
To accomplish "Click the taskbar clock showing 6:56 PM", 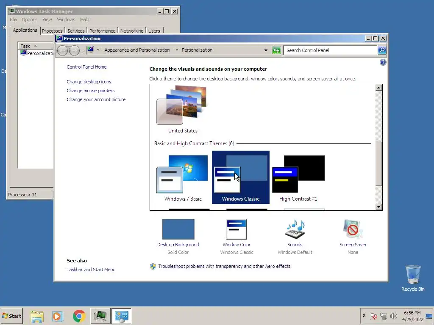I will tap(412, 316).
